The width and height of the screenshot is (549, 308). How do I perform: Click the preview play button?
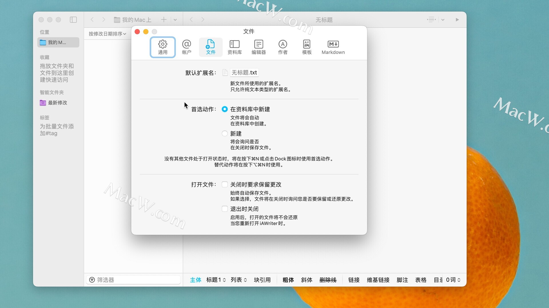click(x=457, y=20)
